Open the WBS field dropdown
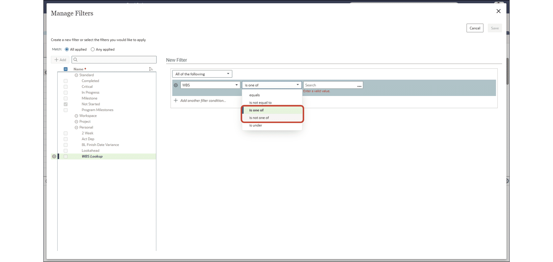553x262 pixels. (x=210, y=85)
